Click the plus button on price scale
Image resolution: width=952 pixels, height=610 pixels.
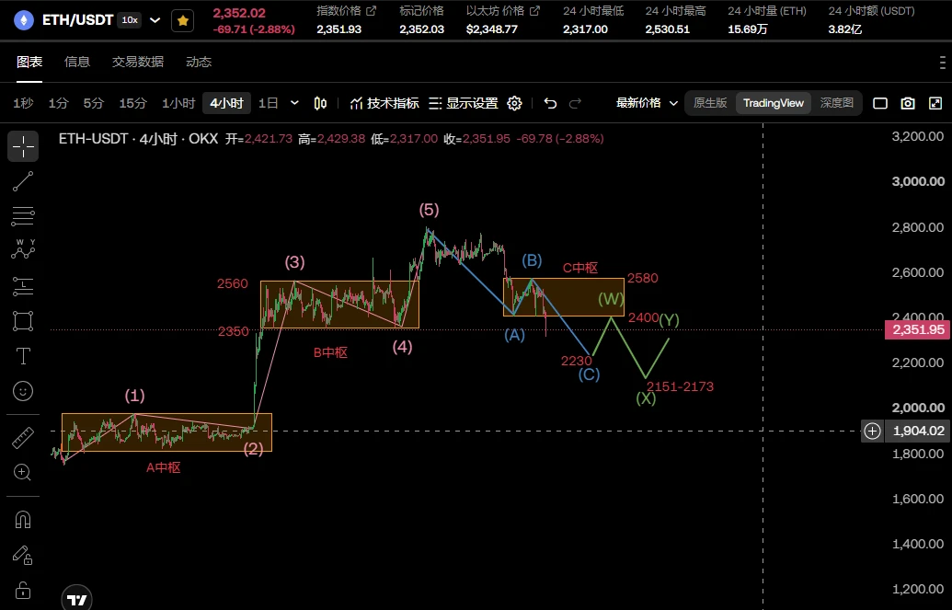click(873, 432)
